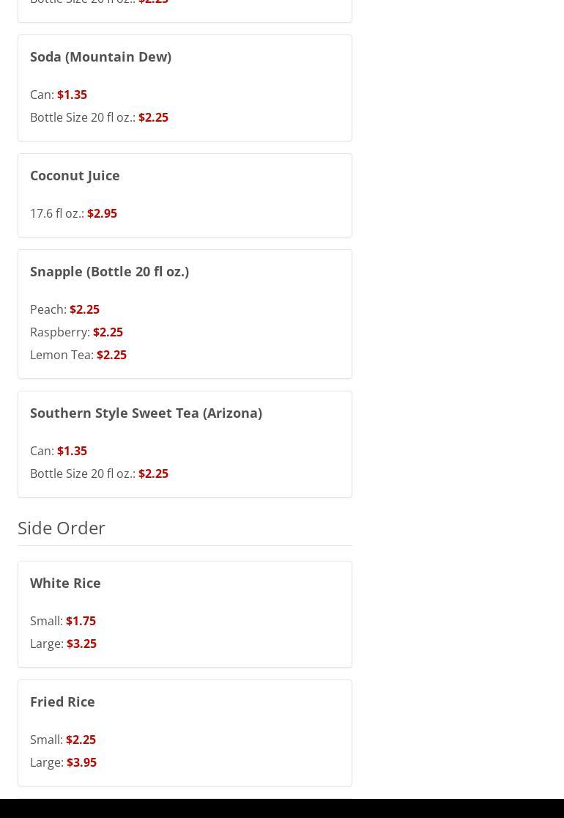Choose Large White Rice for $3.25
Viewport: 564px width, 818px height.
tap(63, 644)
